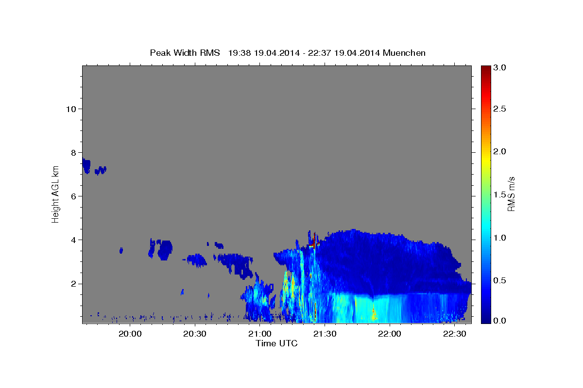Click the height tick label 2
The image size is (583, 388).
[73, 284]
